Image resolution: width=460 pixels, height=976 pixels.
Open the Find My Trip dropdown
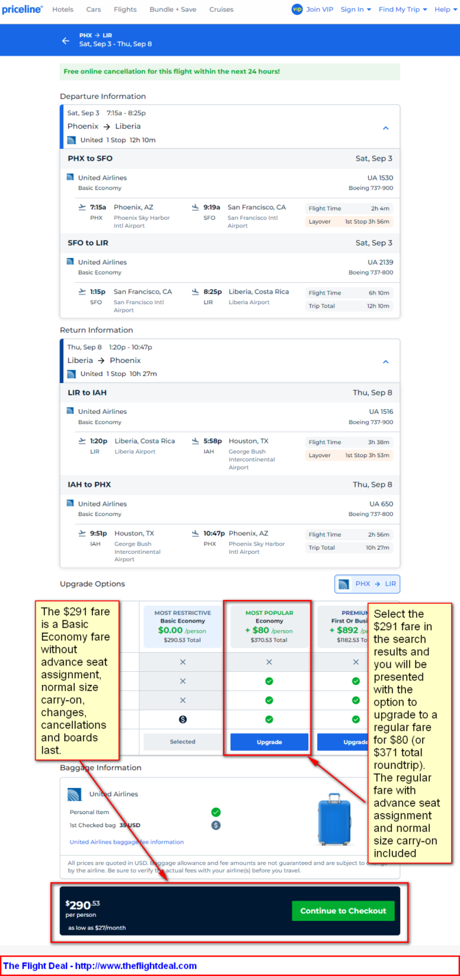[403, 10]
